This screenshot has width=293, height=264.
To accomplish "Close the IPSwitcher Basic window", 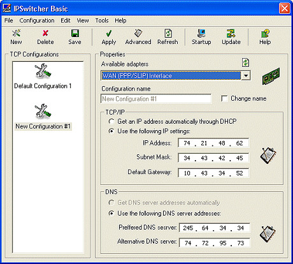I will pyautogui.click(x=284, y=8).
